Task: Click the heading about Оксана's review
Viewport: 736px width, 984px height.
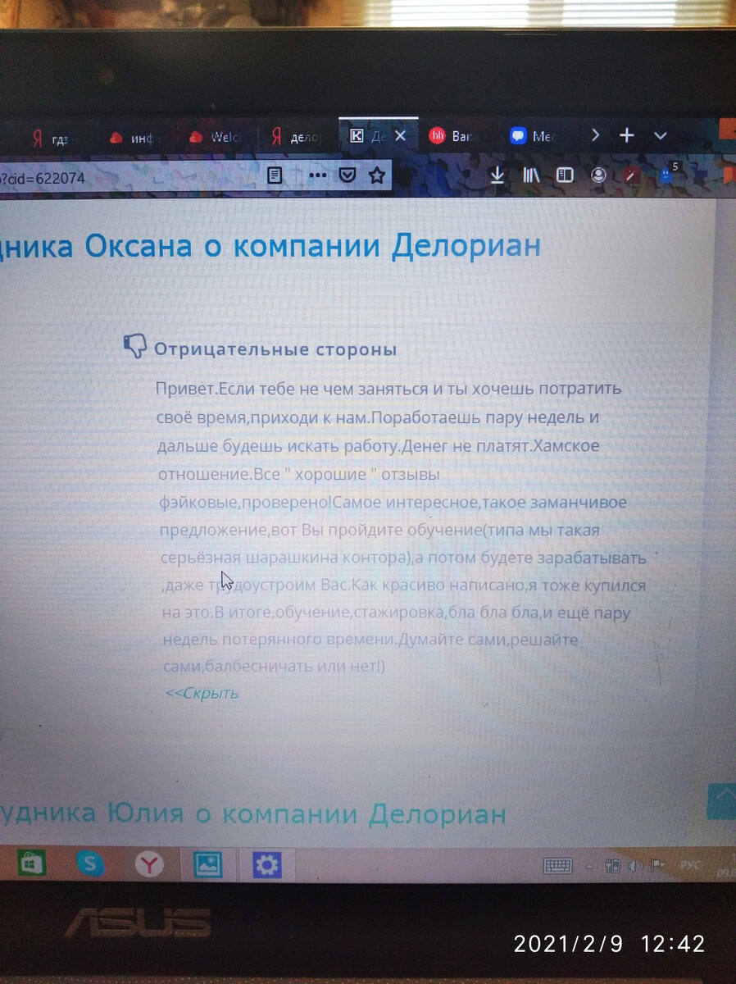Action: click(270, 245)
